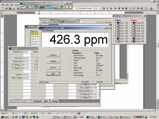Click Word Save diskette icon
Viewport: 159px width, 119px height.
point(10,9)
